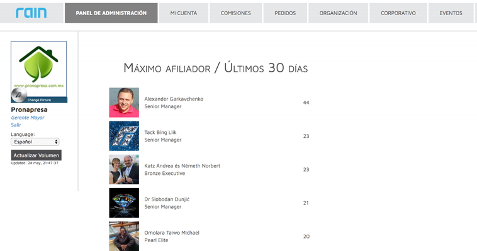Click Senior Manager under Dr Slobodan Dunjić
Screen dimensions: 477x251
tap(163, 207)
